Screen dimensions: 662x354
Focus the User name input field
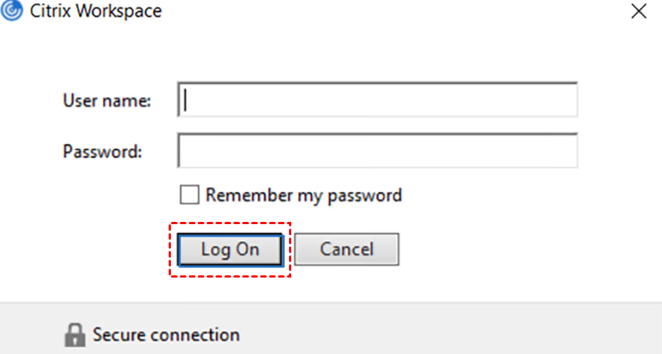[x=377, y=99]
